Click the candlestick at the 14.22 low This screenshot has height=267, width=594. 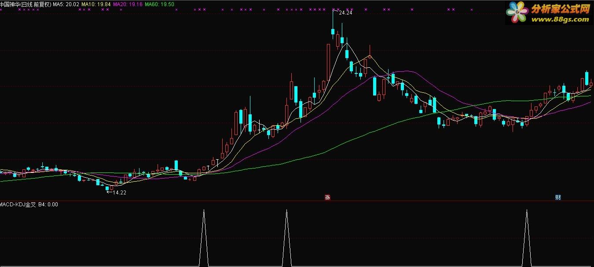click(x=107, y=188)
